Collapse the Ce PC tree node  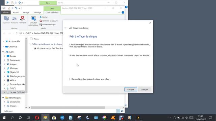click(3, 52)
